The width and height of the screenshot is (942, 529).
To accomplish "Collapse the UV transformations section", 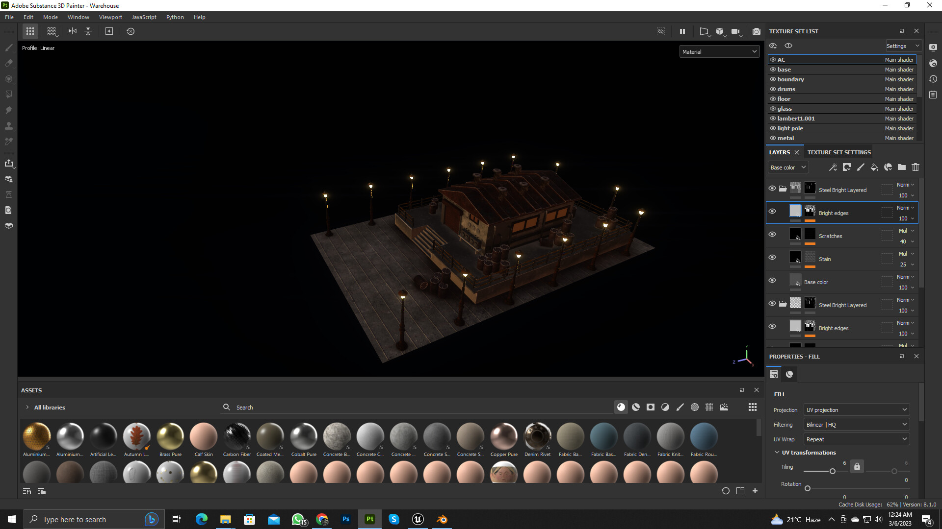I will point(777,453).
